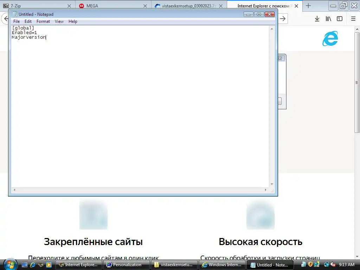The image size is (360, 270).
Task: Switch to vistaexkernsetu... taskbar button
Action: click(174, 265)
